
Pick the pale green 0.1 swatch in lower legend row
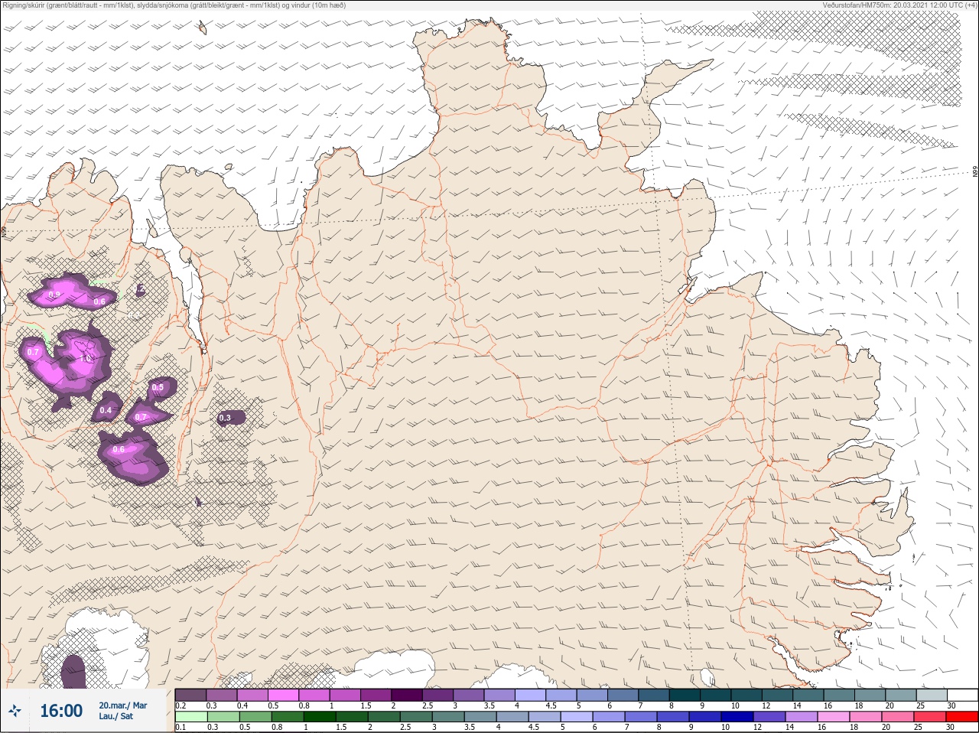click(190, 717)
